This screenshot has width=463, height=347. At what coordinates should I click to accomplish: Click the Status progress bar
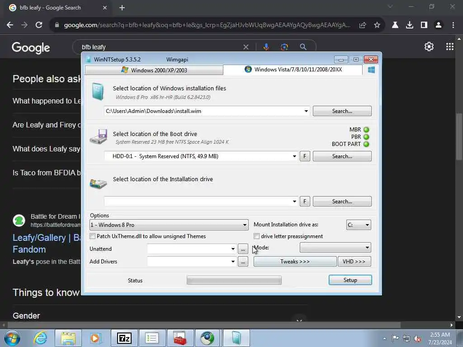pos(234,280)
